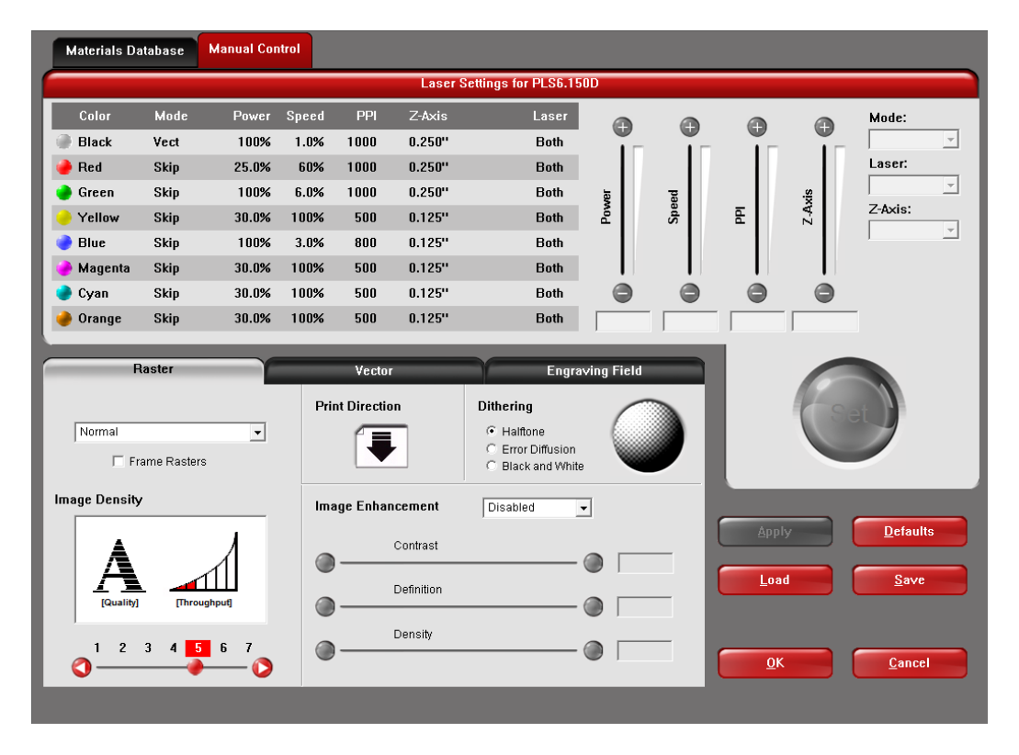Click the Defaults button
1019x755 pixels.
click(909, 532)
